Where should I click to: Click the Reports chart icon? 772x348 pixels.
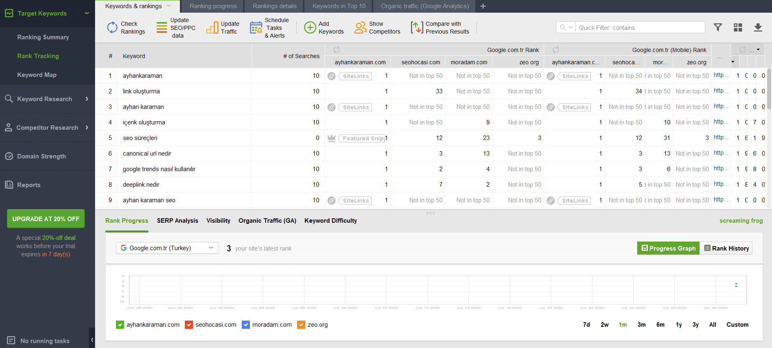(x=9, y=185)
